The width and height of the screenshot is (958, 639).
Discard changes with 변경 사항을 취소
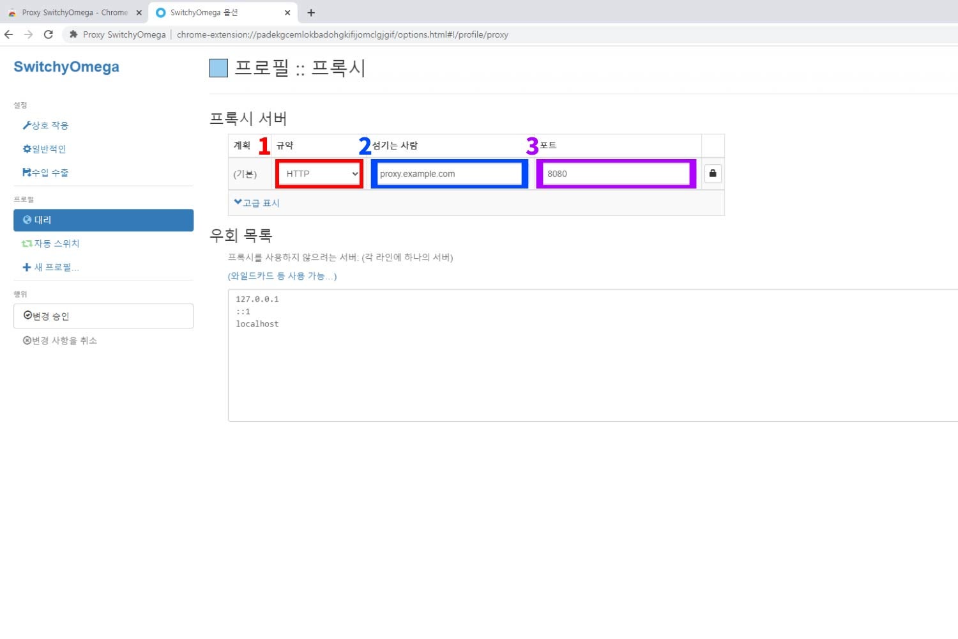click(x=60, y=341)
